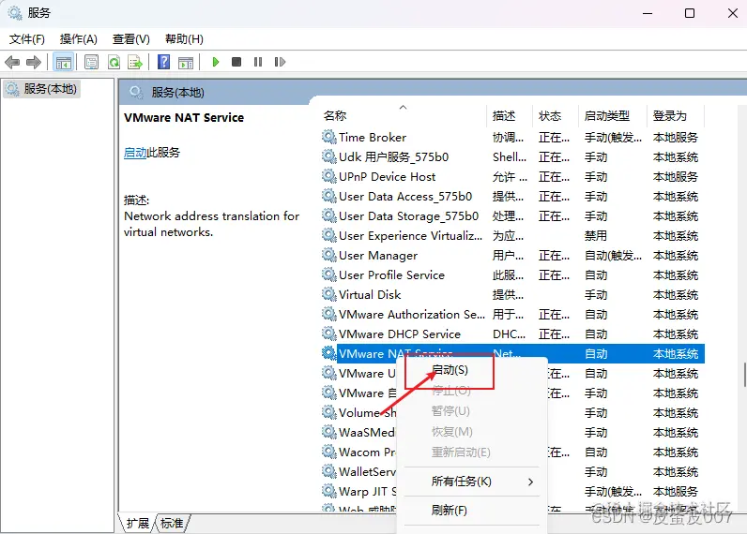The width and height of the screenshot is (747, 534).
Task: Click the gear icon beside Udk 用户服务_575b0
Action: (328, 156)
